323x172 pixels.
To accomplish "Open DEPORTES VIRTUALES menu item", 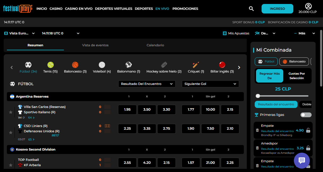I will tap(114, 9).
